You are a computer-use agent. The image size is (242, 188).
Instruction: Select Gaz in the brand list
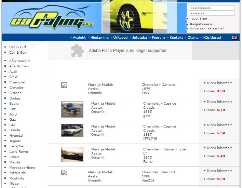pyautogui.click(x=13, y=120)
